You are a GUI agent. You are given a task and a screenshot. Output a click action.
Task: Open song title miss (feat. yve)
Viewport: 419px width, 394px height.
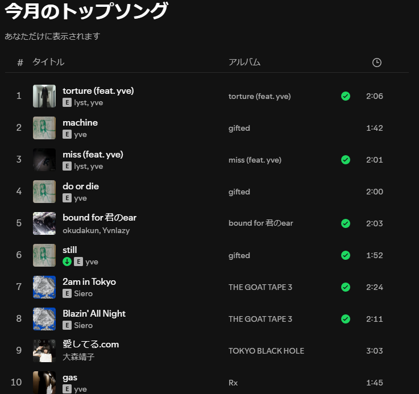click(x=93, y=155)
